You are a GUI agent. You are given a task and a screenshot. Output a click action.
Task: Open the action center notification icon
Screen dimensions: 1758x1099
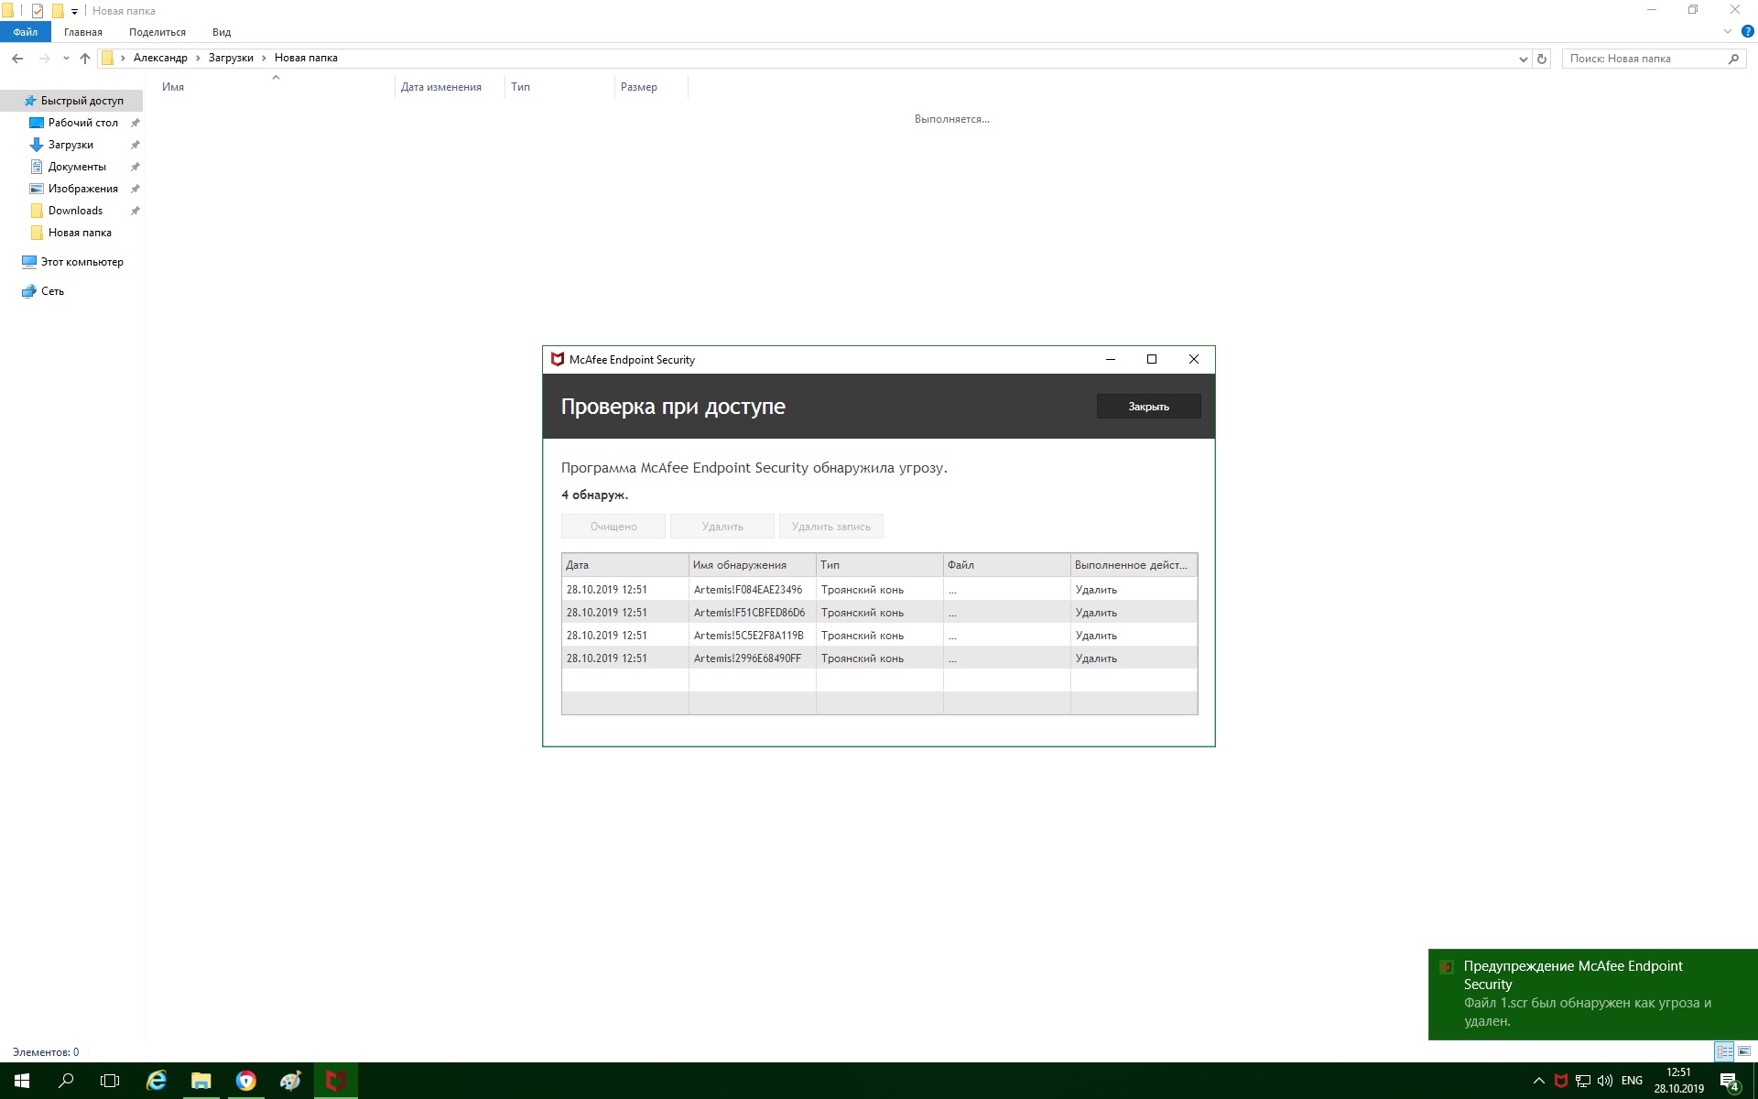pos(1729,1081)
